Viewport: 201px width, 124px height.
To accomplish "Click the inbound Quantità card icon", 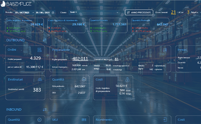I will pos(39,120).
